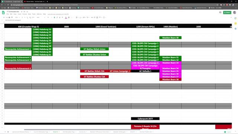Open the zoom level dropdown
The height and width of the screenshot is (134, 238).
[x=17, y=17]
